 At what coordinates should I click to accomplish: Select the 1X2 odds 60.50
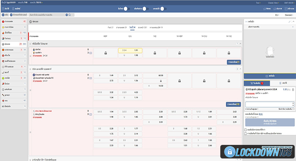point(155,75)
